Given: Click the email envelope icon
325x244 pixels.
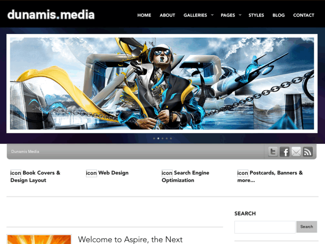Looking at the screenshot, I should coord(296,152).
